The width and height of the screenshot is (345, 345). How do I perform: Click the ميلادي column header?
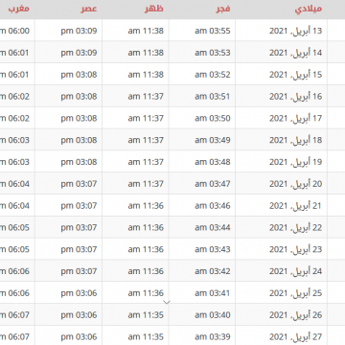pyautogui.click(x=309, y=9)
